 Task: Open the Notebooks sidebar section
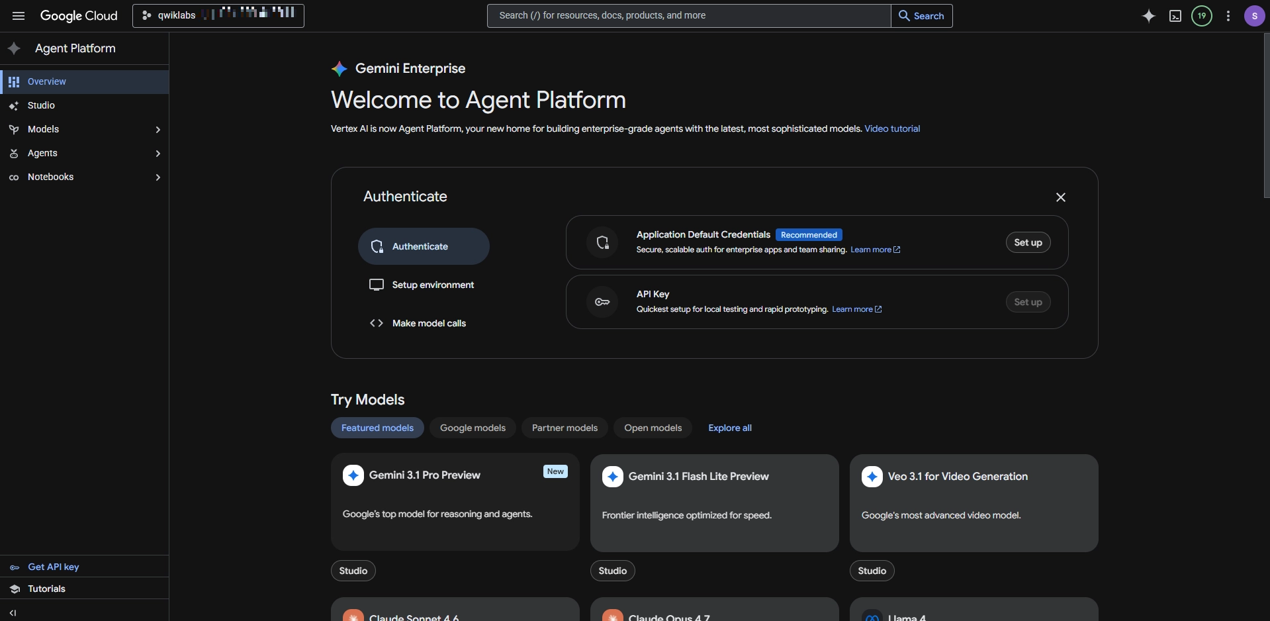point(85,177)
